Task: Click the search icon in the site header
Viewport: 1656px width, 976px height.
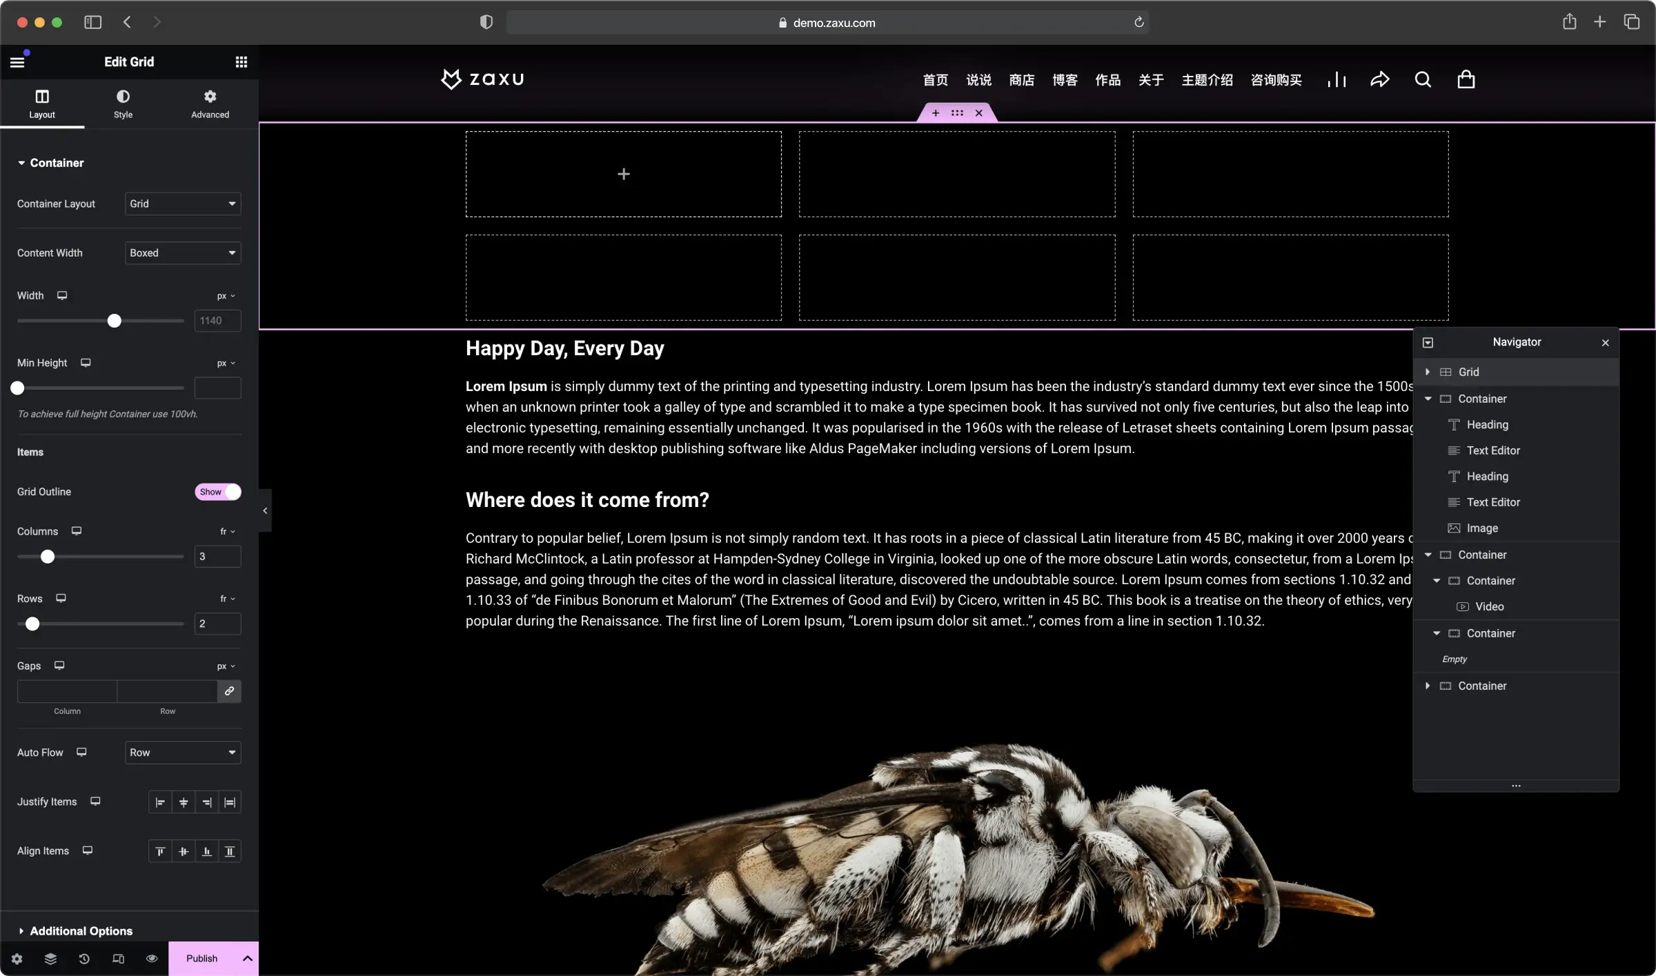Action: [x=1422, y=80]
